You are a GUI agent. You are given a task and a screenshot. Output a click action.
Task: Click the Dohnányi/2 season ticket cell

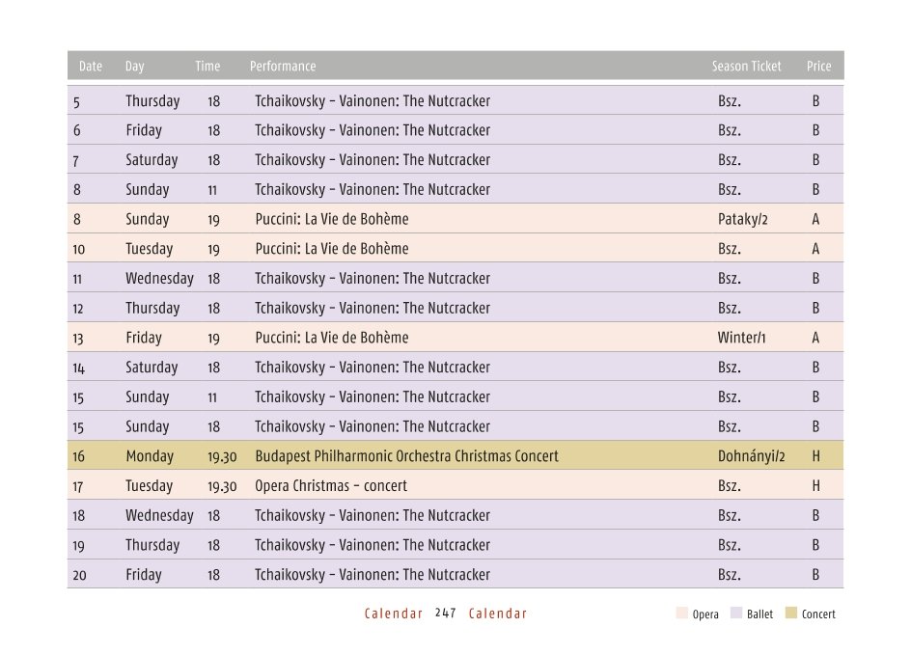click(x=751, y=456)
